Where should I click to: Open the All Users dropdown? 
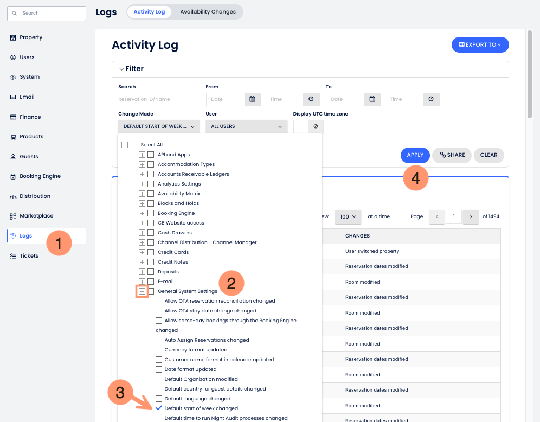(247, 126)
